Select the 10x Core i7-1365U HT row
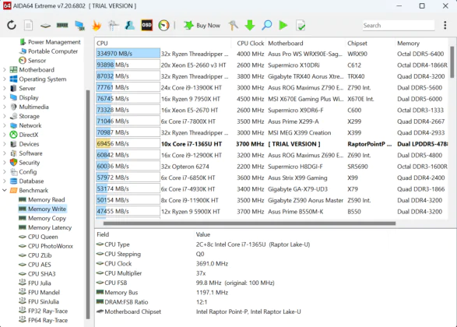This screenshot has height=327, width=457. click(x=272, y=144)
